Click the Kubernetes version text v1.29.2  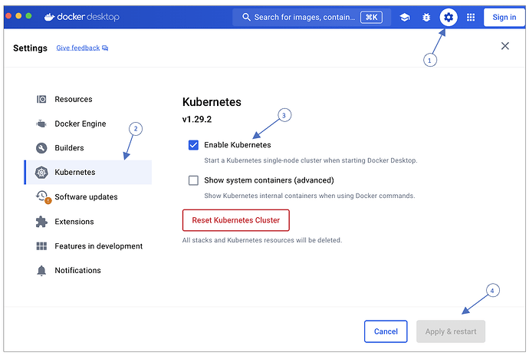(x=197, y=119)
